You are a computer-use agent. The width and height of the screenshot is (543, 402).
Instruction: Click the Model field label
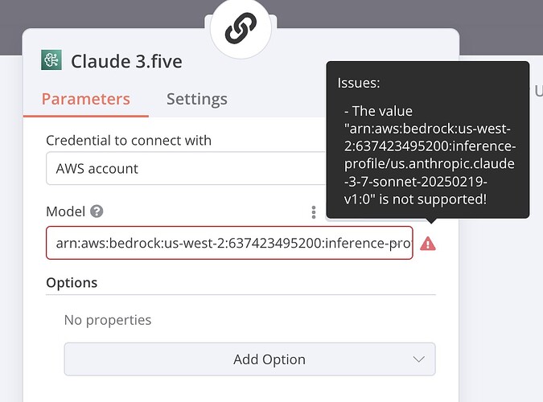pos(65,211)
